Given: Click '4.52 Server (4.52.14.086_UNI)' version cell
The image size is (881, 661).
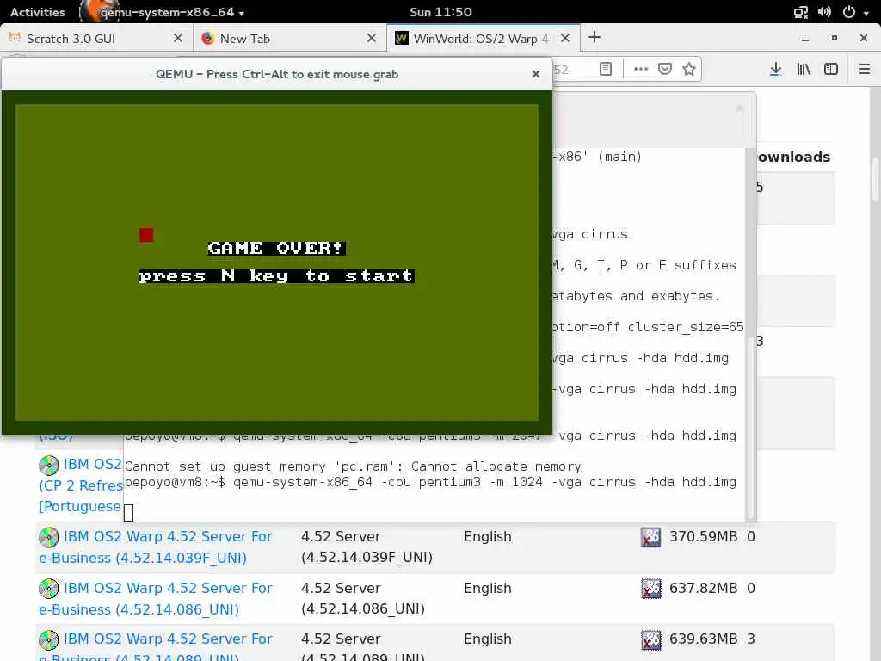Looking at the screenshot, I should click(x=363, y=599).
